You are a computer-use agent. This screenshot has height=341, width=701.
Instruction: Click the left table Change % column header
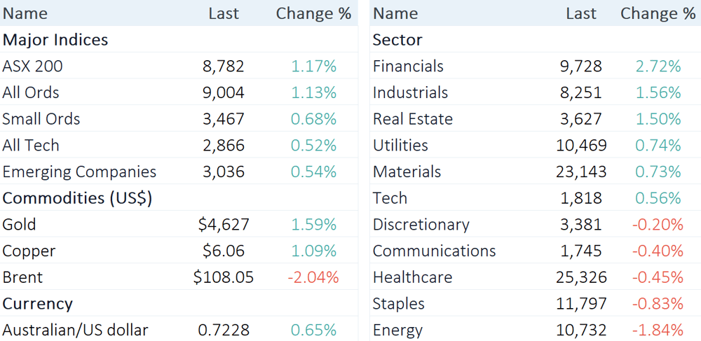(x=313, y=13)
